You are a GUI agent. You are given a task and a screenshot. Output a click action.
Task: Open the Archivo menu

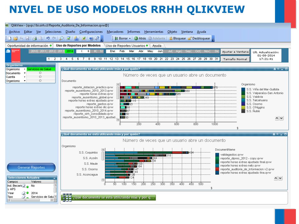click(x=14, y=32)
